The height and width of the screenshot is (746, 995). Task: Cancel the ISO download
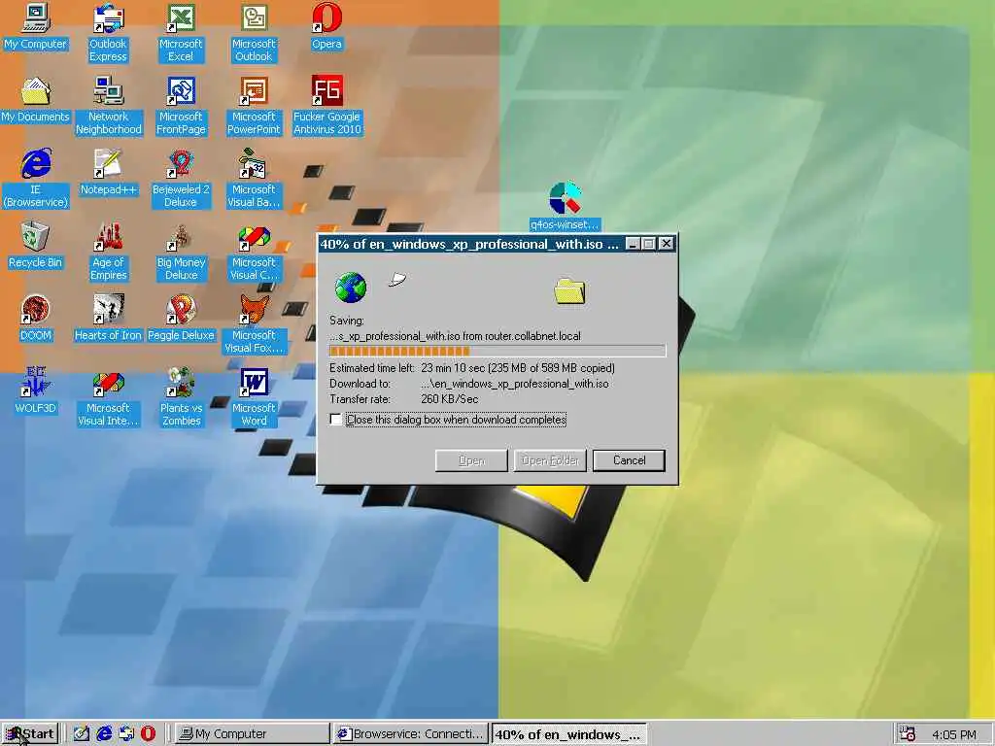tap(629, 460)
